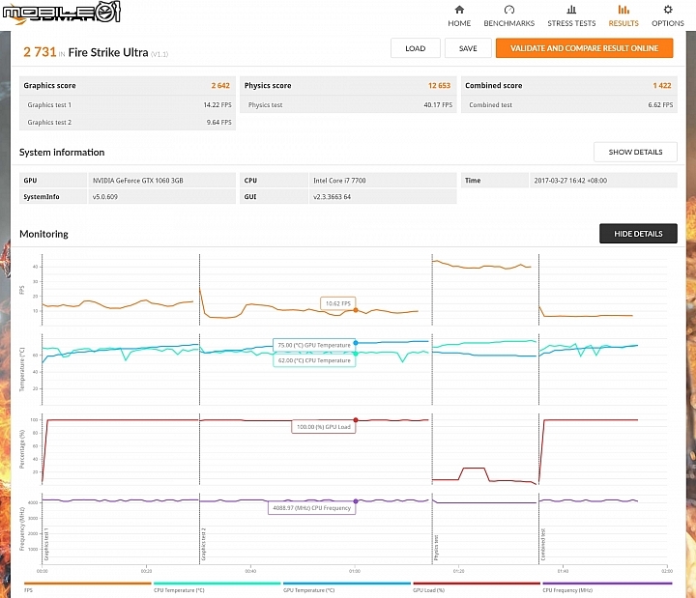Click the blue GPU Temperature data point
This screenshot has height=598, width=696.
356,343
